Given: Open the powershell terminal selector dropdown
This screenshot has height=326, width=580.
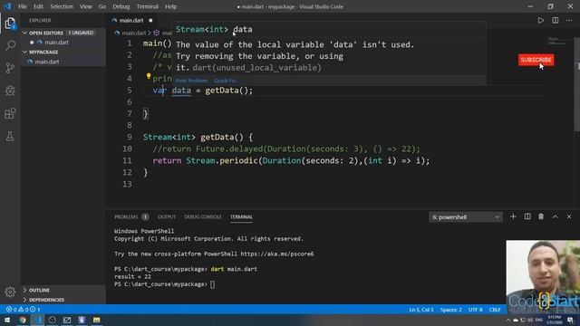Looking at the screenshot, I should (x=465, y=217).
